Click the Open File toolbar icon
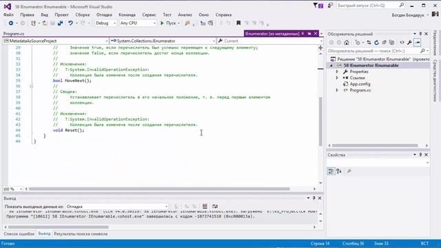The height and width of the screenshot is (248, 441). (x=45, y=23)
